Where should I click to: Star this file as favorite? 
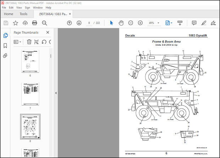pyautogui.click(x=16, y=23)
